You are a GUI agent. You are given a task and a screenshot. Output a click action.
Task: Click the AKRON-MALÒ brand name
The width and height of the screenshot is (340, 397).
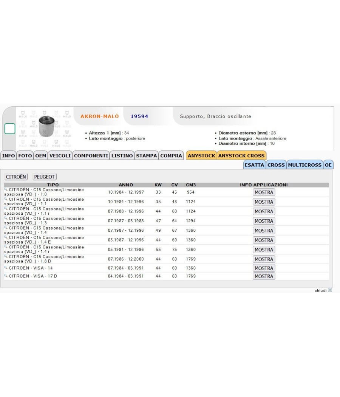tap(100, 116)
